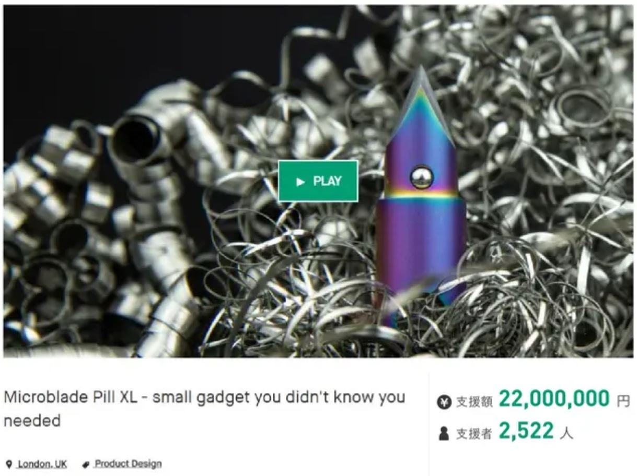Open the Product Design category link
The height and width of the screenshot is (476, 637).
[x=128, y=463]
